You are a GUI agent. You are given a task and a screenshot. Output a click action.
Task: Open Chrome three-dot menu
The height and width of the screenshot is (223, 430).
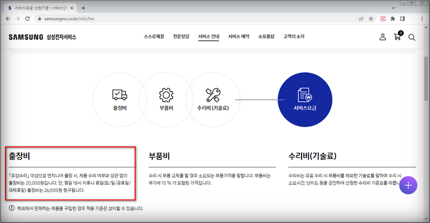coord(422,18)
